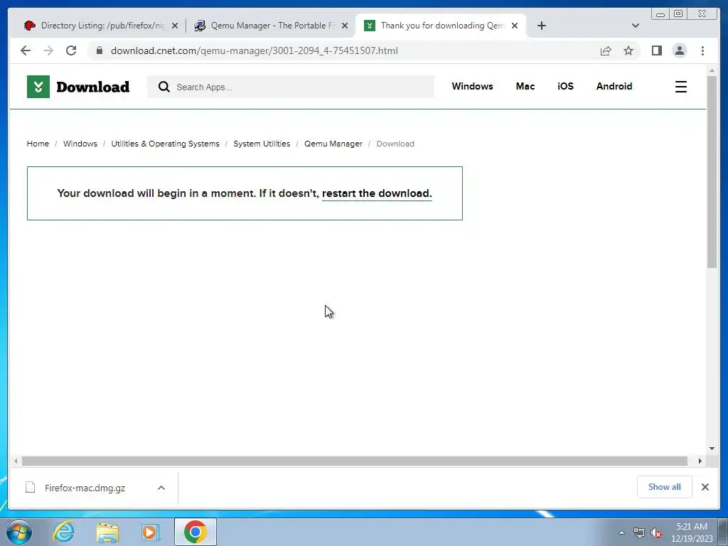
Task: Click the search magnifier icon
Action: point(164,87)
